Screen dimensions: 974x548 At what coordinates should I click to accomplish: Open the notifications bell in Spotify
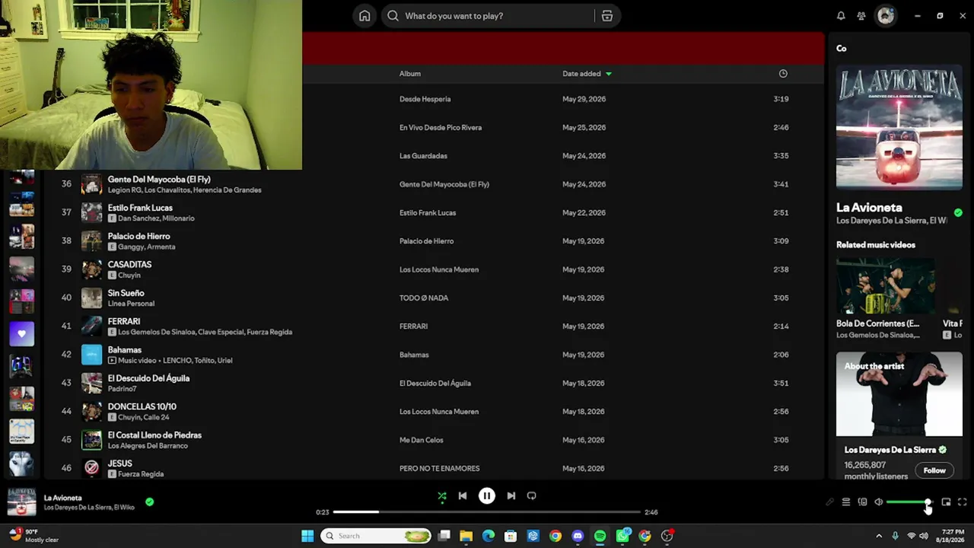click(841, 16)
